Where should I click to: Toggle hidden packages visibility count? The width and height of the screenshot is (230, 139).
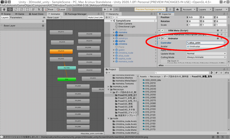[x=227, y=73]
